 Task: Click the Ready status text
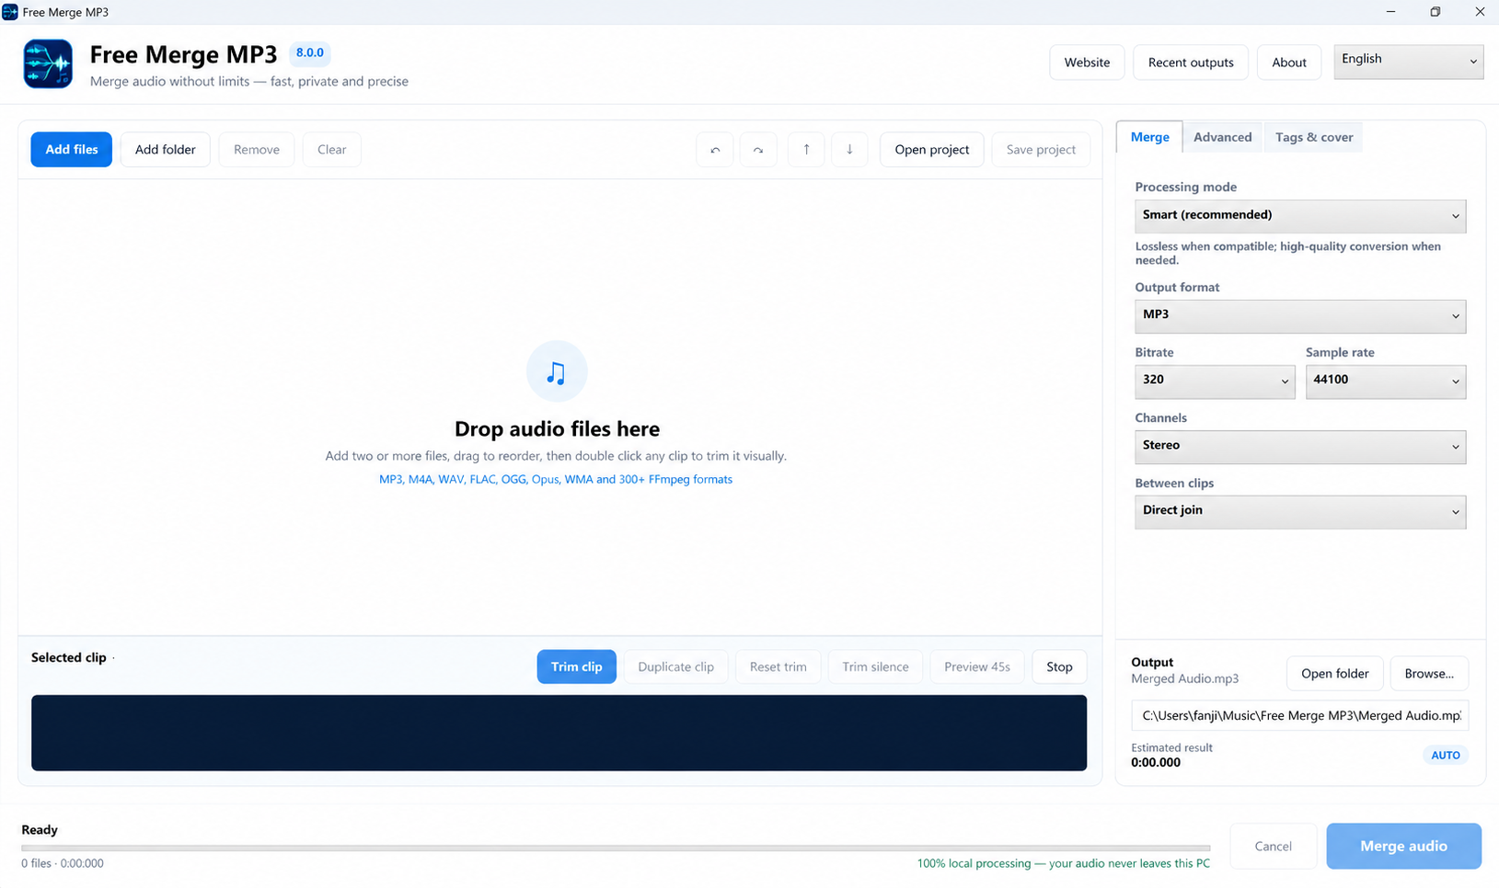40,830
